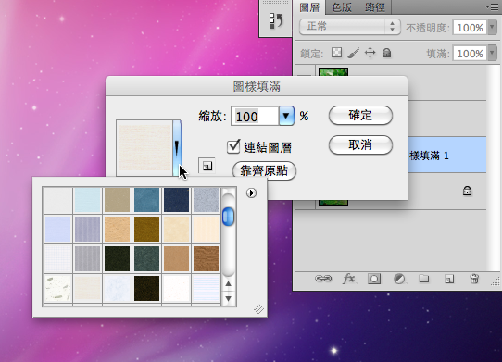Image resolution: width=502 pixels, height=362 pixels.
Task: Click the background layer lock icon
Action: coord(467,191)
